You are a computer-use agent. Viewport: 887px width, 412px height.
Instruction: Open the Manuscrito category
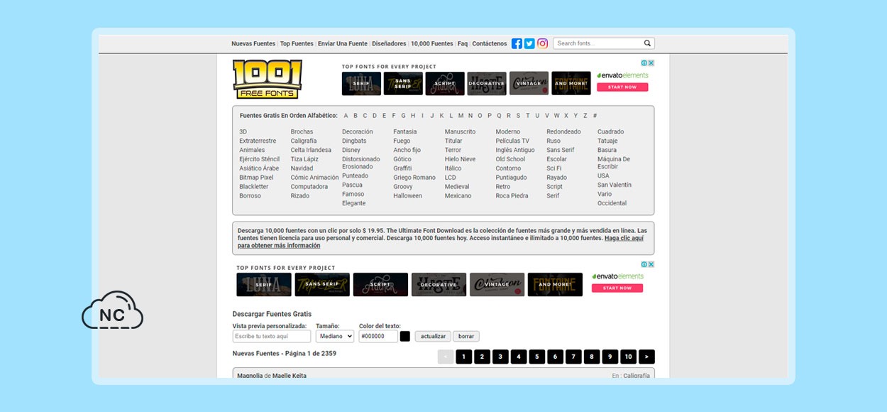(x=461, y=131)
